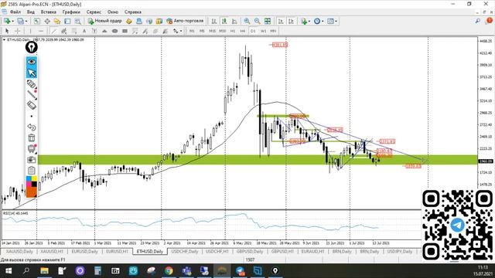
Task: Open the periods clock dropdown
Action: pyautogui.click(x=319, y=21)
